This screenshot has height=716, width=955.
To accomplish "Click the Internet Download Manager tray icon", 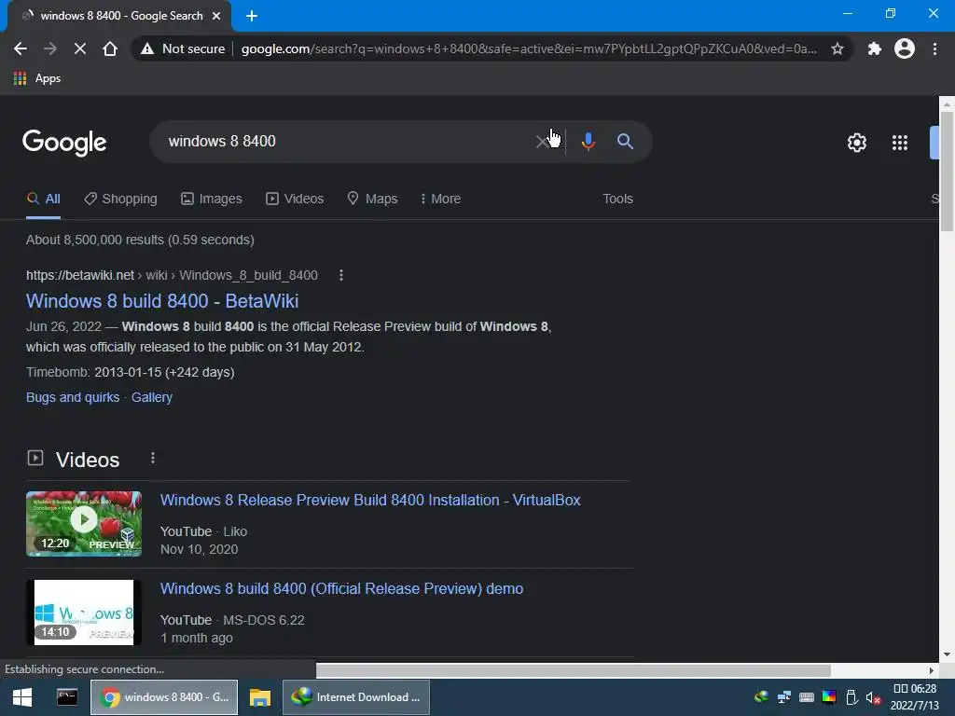I will (x=761, y=697).
